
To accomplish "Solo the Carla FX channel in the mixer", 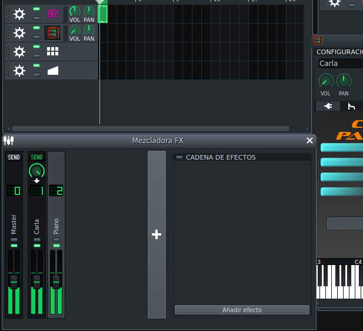I will 37,240.
